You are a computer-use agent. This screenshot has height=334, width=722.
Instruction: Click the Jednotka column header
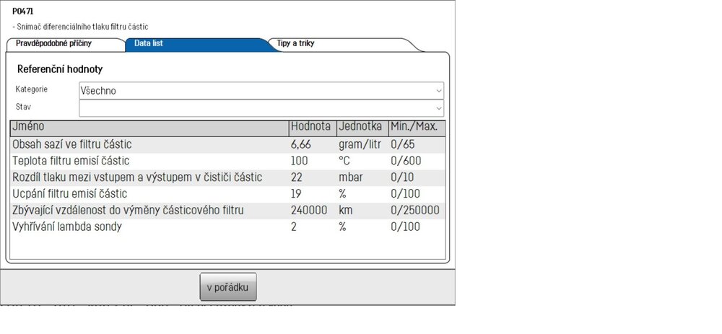point(363,128)
